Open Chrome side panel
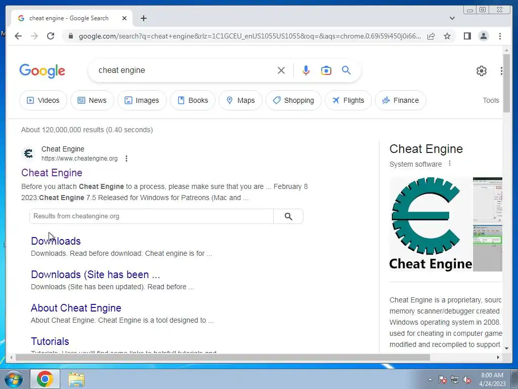 (467, 36)
